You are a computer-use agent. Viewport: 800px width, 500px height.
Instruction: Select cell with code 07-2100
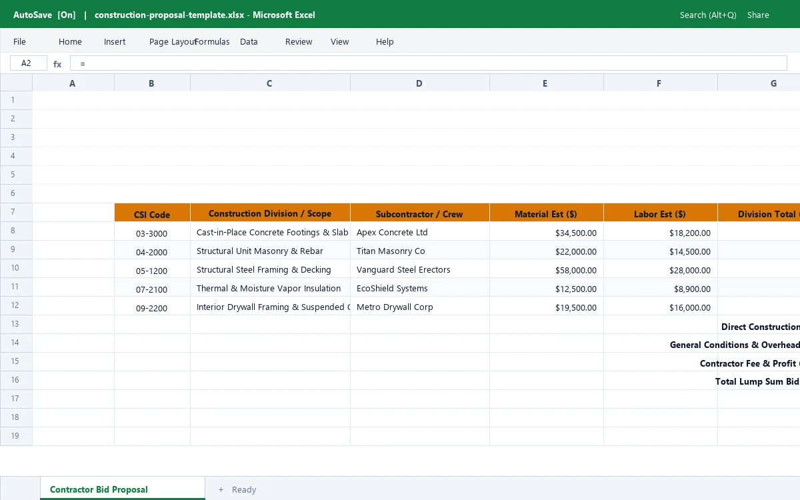coord(152,287)
